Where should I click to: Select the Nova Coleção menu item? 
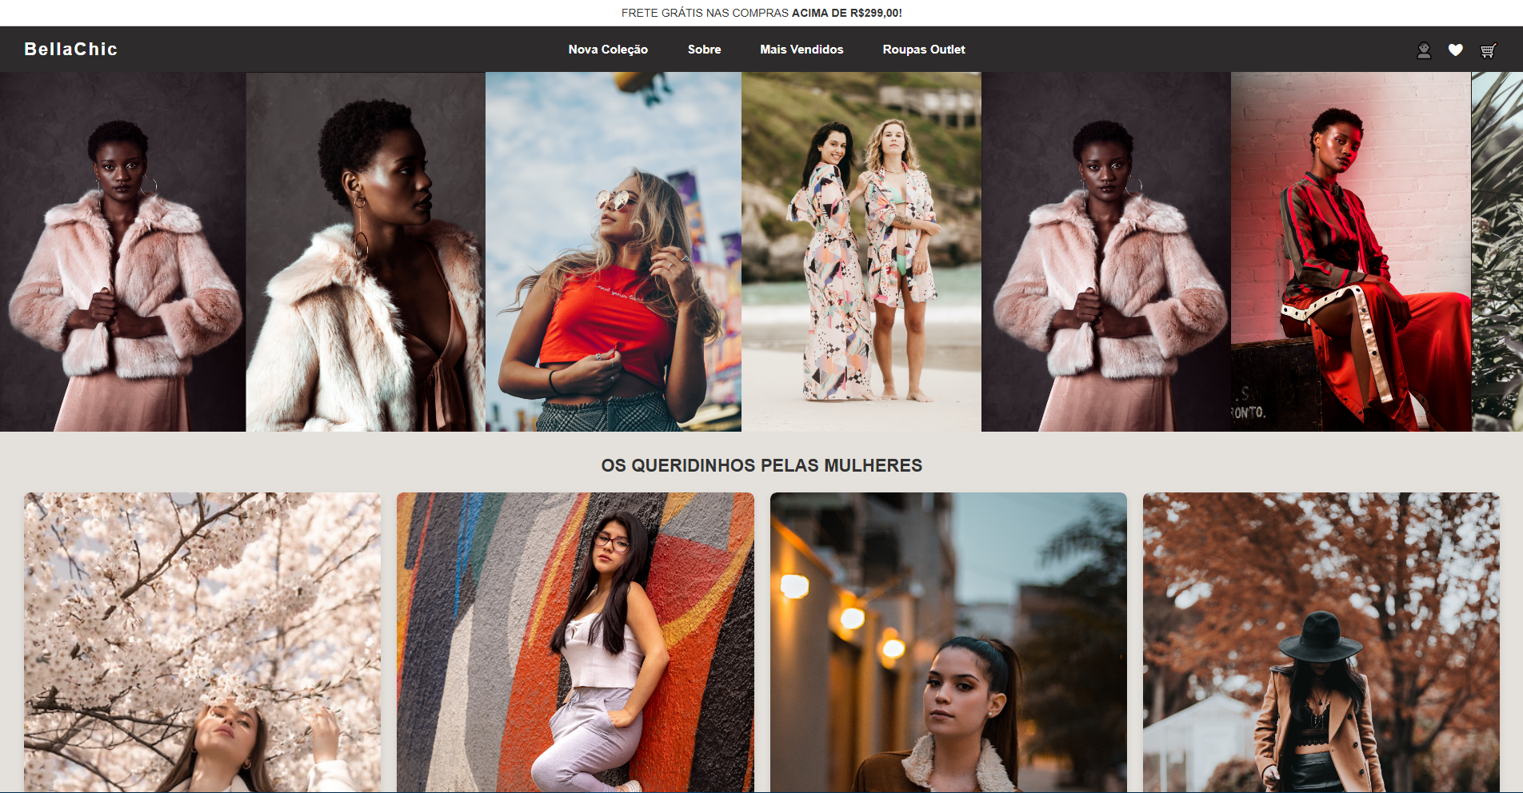point(607,49)
